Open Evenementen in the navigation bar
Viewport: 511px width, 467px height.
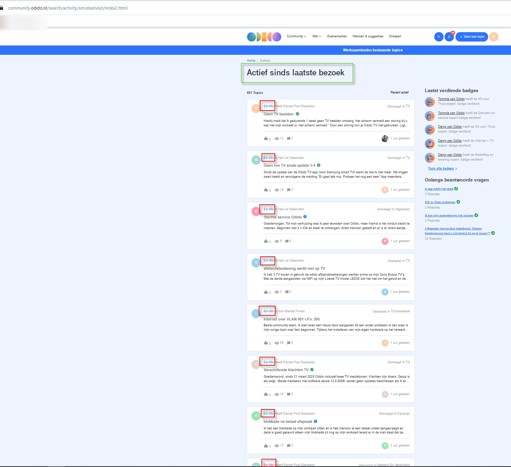click(x=337, y=36)
